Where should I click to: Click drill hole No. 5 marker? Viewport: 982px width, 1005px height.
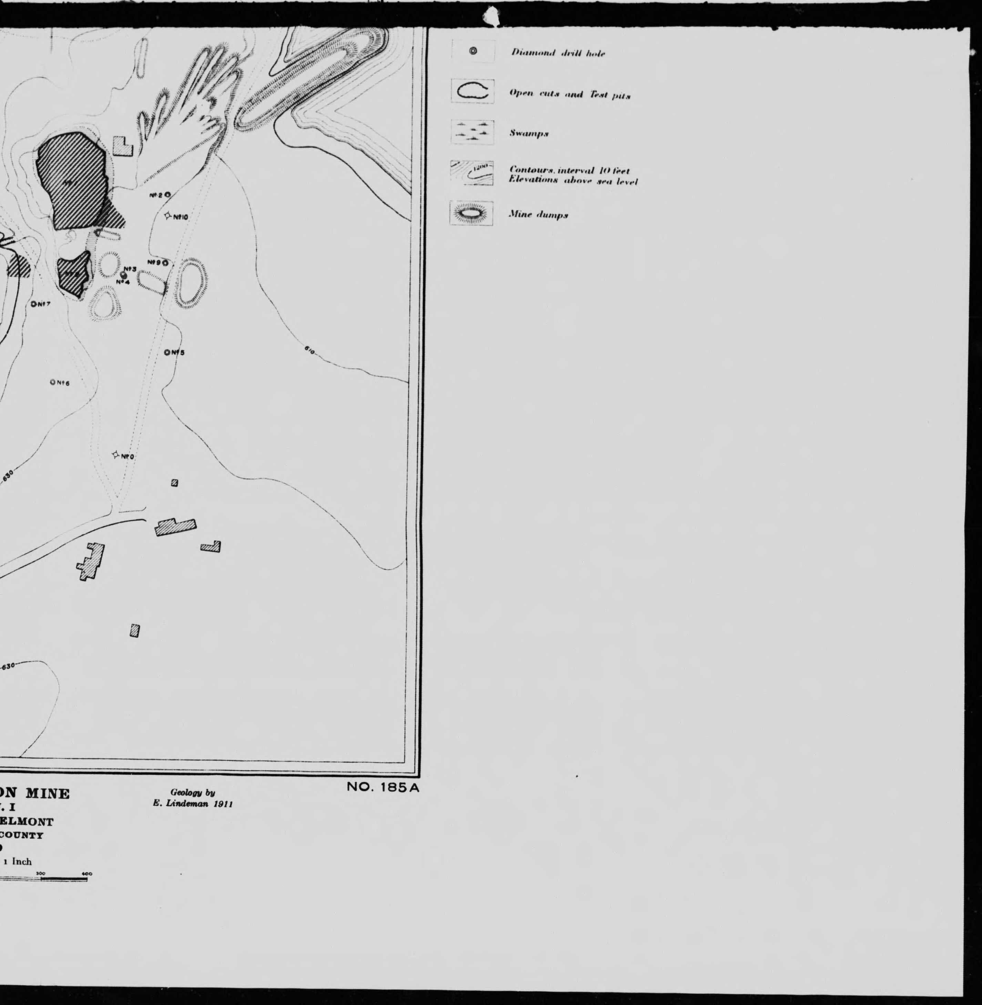coord(167,353)
